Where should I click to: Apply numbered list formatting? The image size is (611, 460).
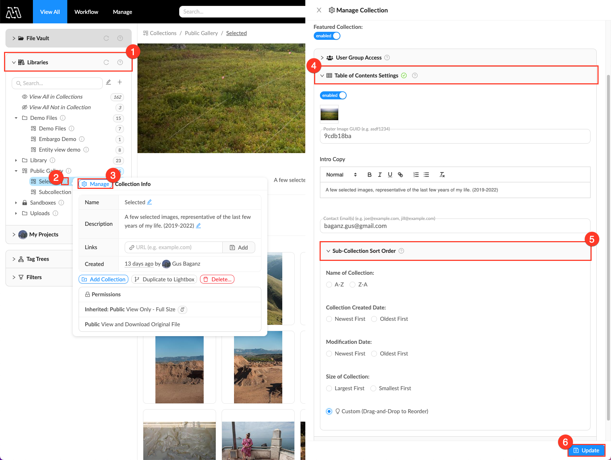(416, 175)
